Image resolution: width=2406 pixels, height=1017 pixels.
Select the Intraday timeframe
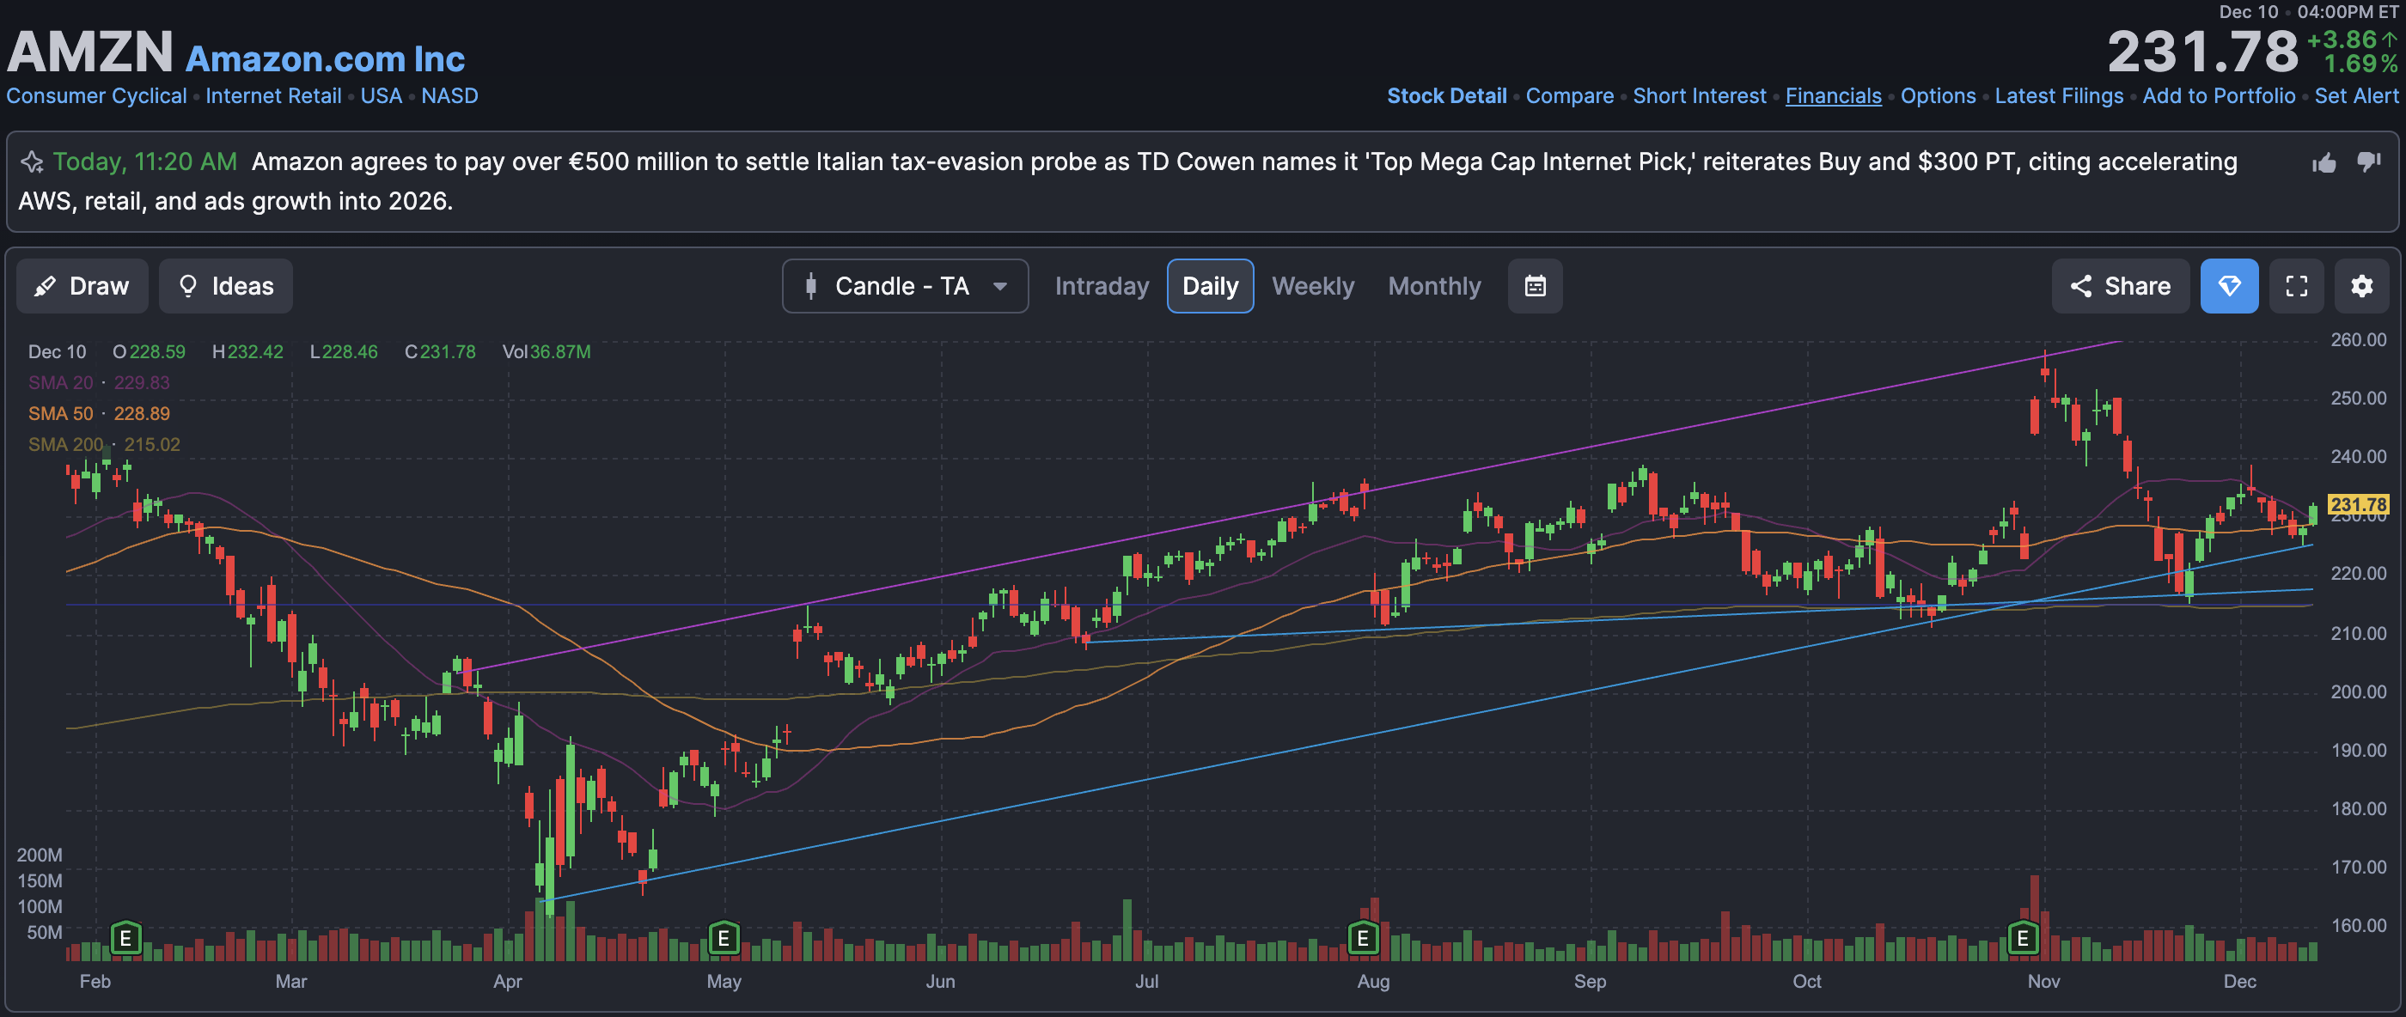click(x=1102, y=286)
